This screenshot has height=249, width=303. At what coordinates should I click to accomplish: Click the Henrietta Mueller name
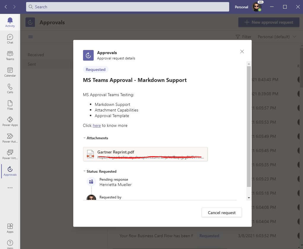click(116, 185)
